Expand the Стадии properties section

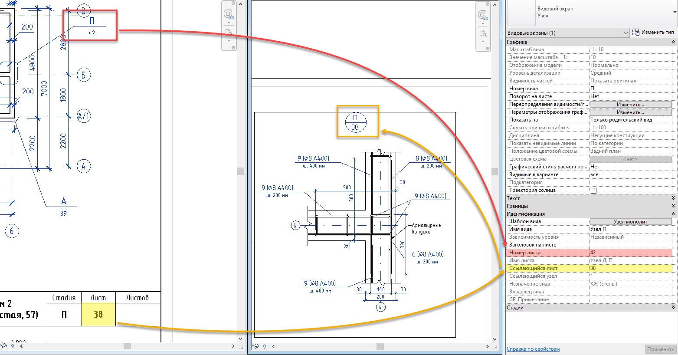pyautogui.click(x=673, y=308)
